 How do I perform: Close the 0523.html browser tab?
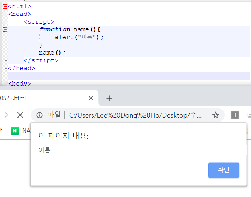pos(91,98)
